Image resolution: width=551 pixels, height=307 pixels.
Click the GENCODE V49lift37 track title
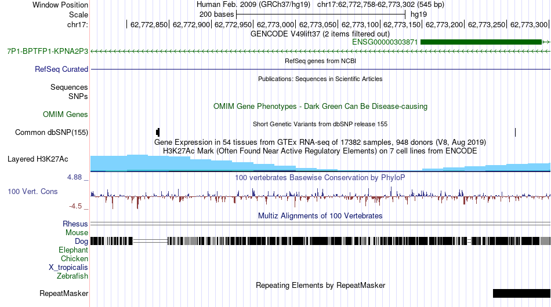point(320,34)
